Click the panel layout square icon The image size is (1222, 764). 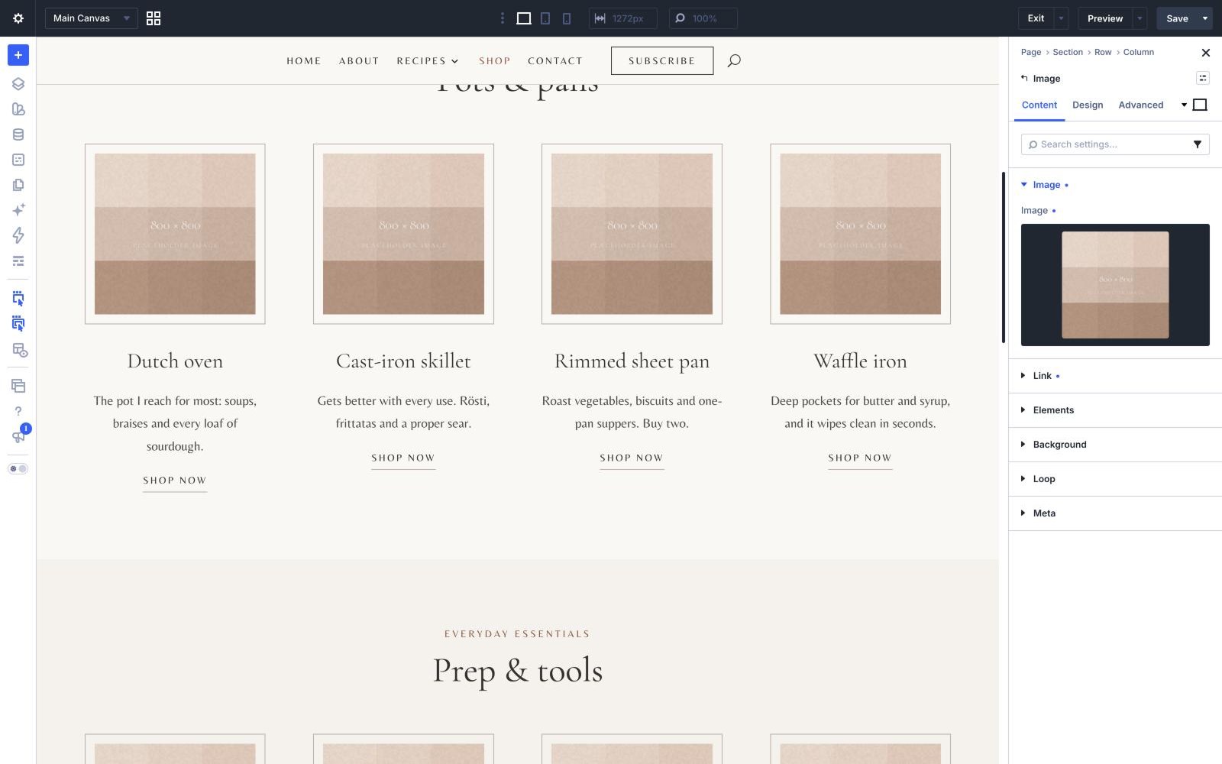click(1200, 105)
